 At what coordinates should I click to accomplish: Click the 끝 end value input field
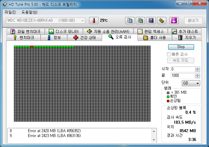point(182,76)
